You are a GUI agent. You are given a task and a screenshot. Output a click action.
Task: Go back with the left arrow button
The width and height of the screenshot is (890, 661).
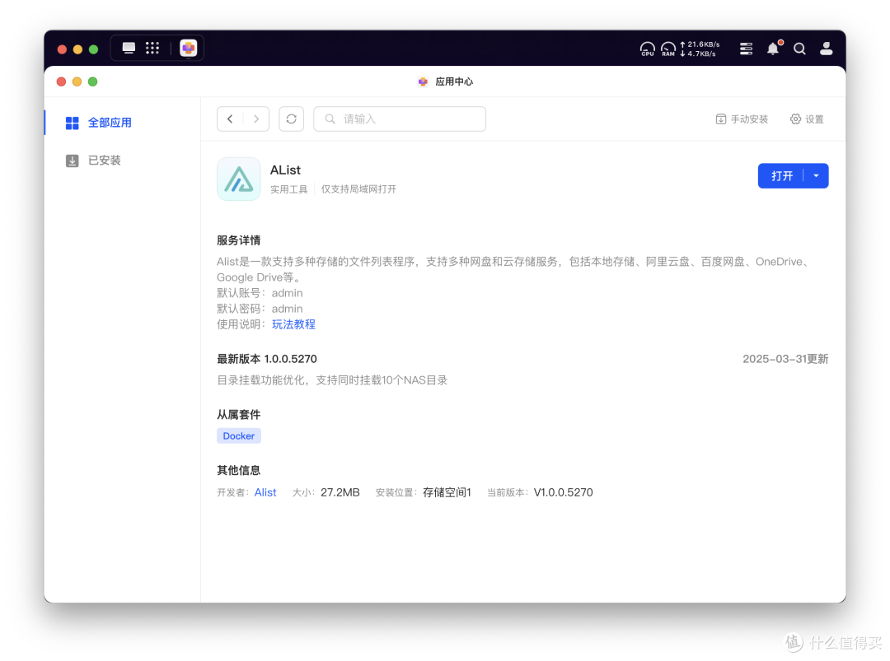(230, 119)
